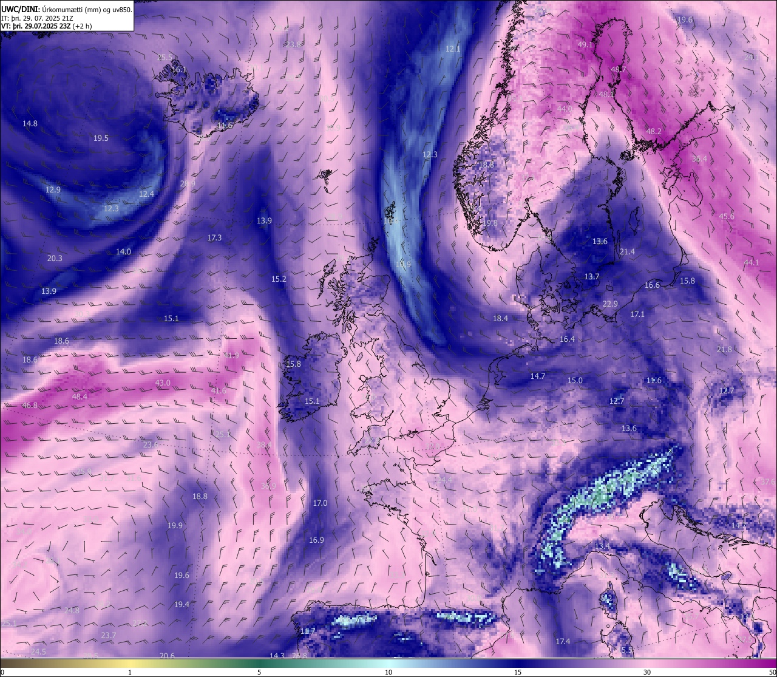Screen dimensions: 777x677
Task: Click the 19.4 value label
Action: 182,604
